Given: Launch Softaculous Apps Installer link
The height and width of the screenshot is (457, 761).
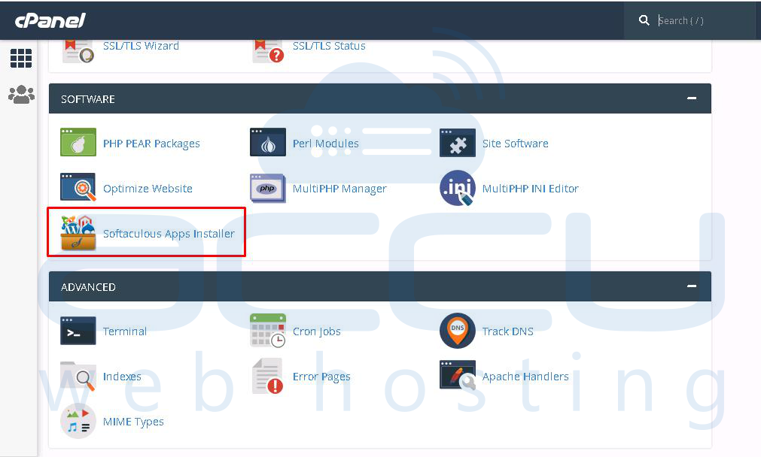Looking at the screenshot, I should (x=169, y=234).
